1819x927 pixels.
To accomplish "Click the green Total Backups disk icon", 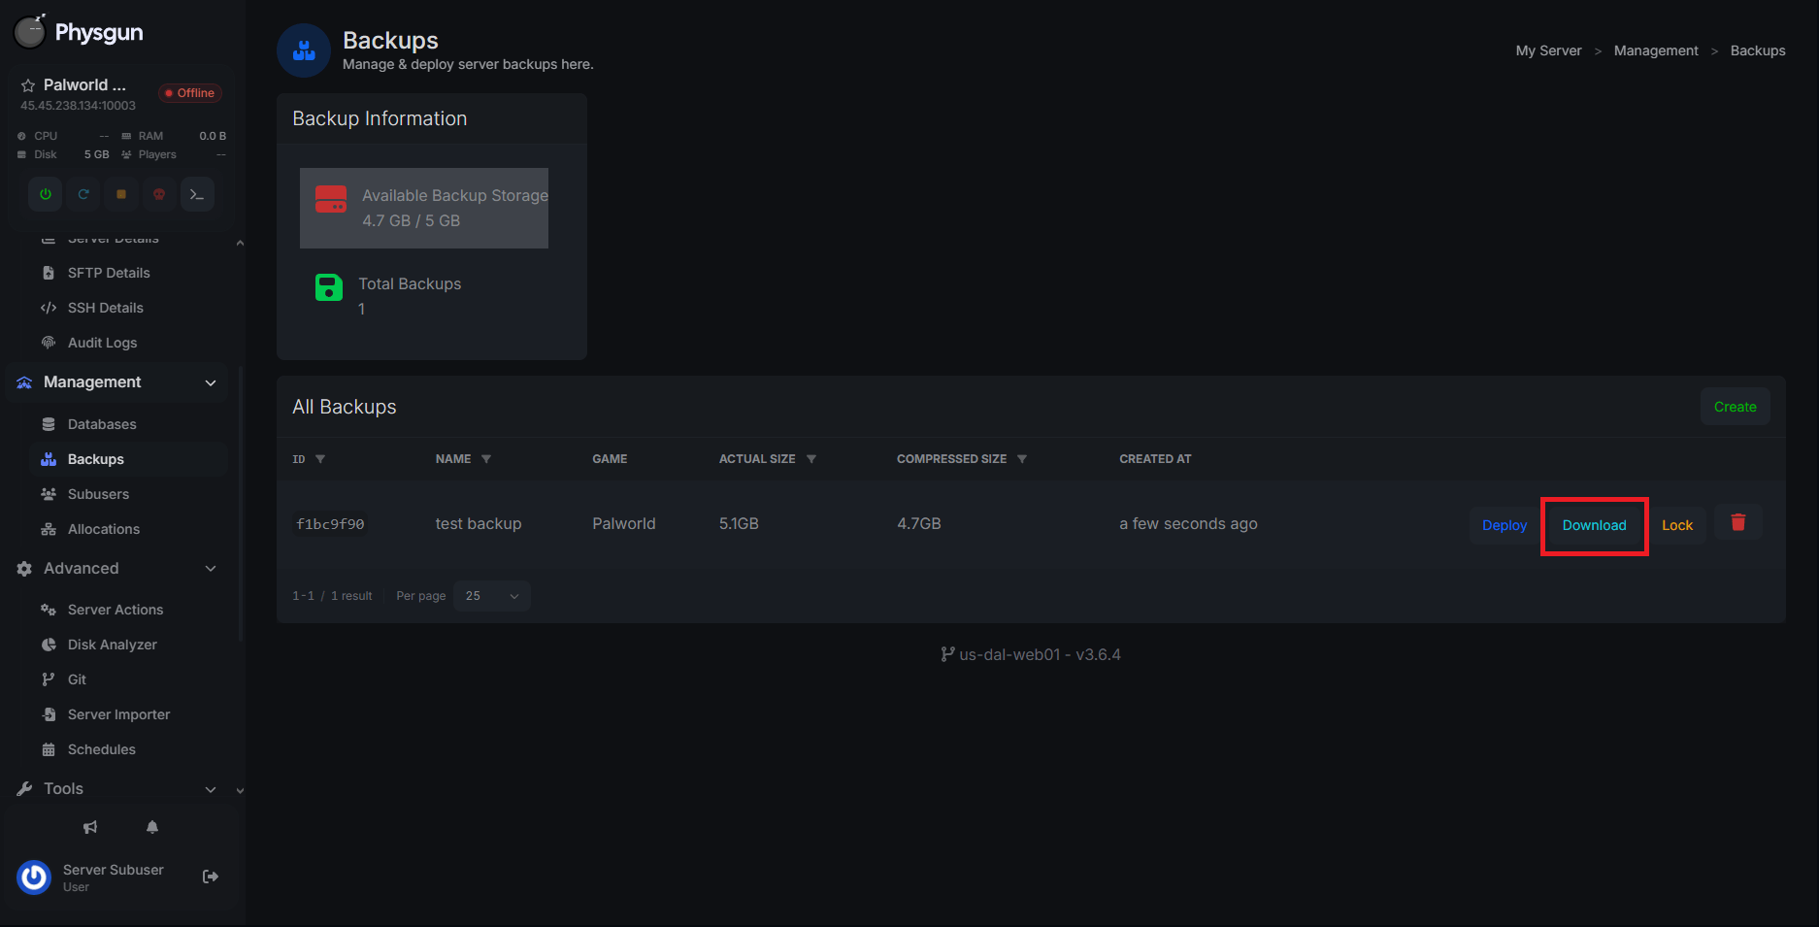I will [x=329, y=287].
